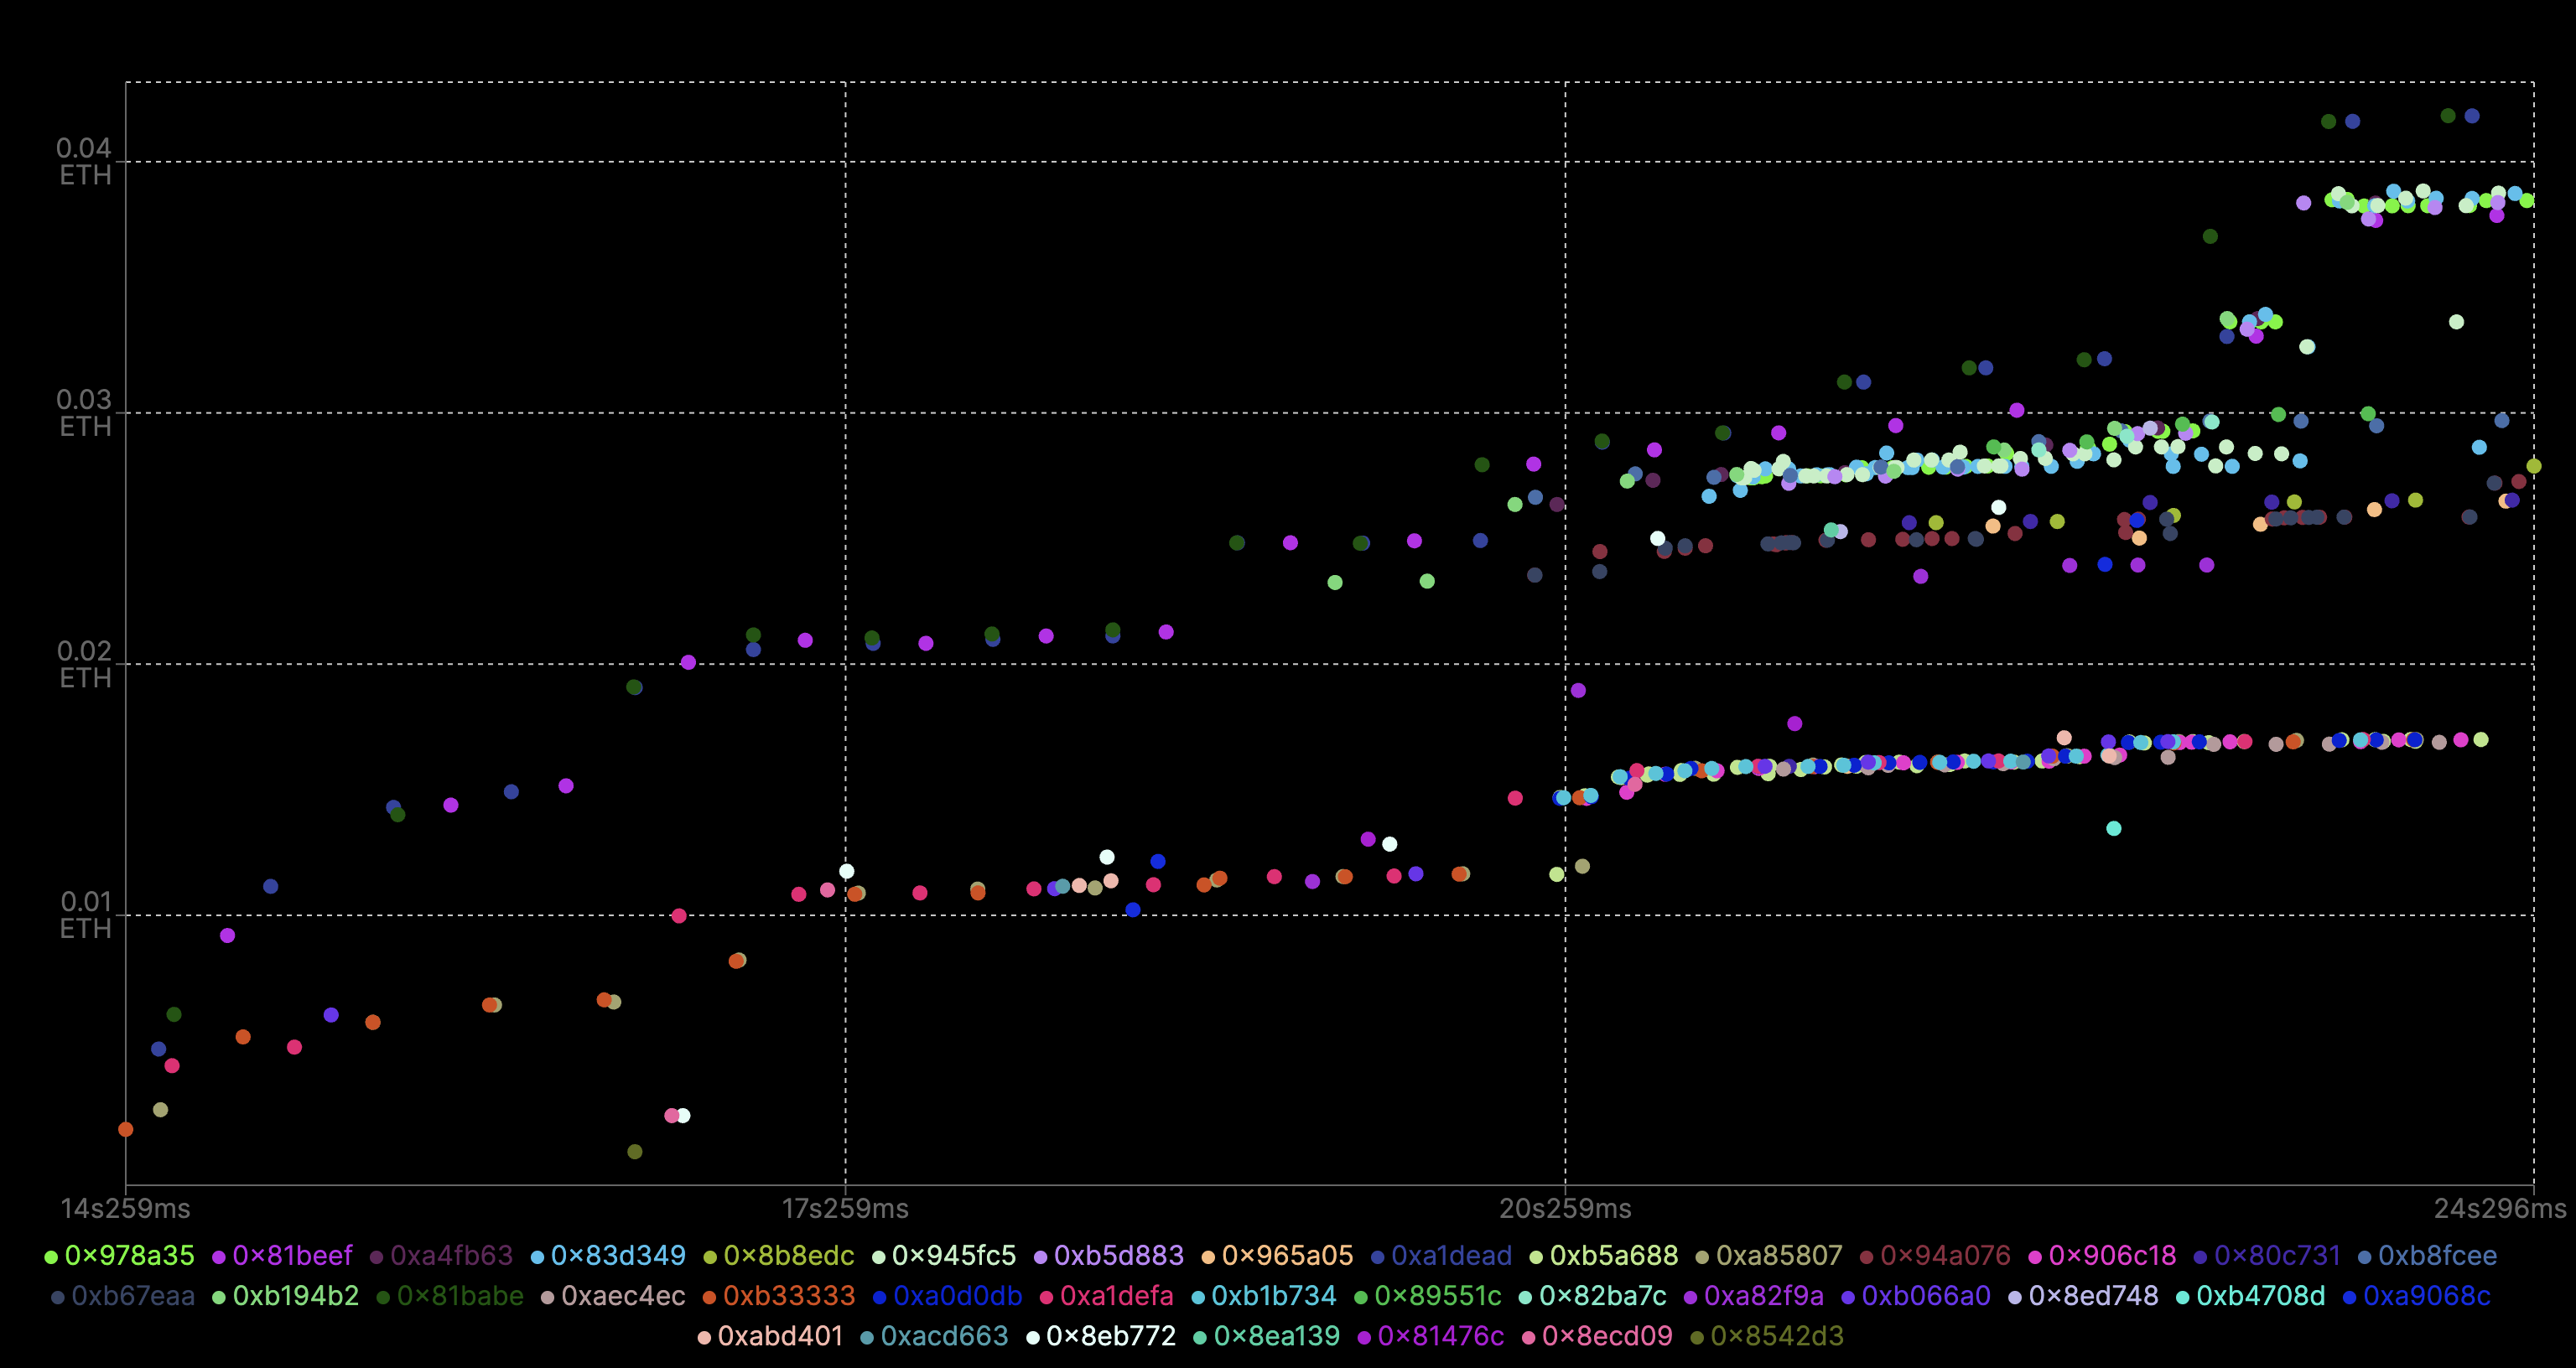
Task: Click the 0xb8fcee legend dot
Action: [2365, 1257]
